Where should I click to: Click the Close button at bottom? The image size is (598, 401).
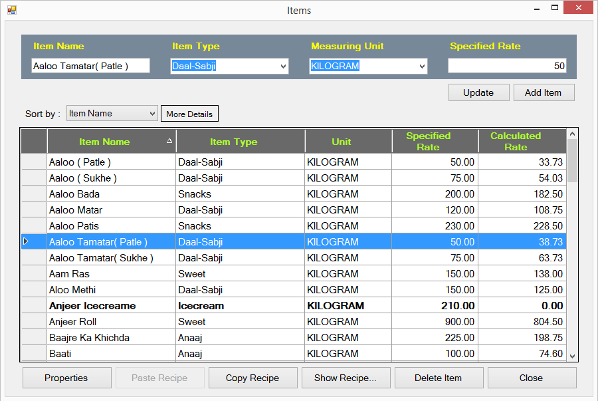point(532,378)
